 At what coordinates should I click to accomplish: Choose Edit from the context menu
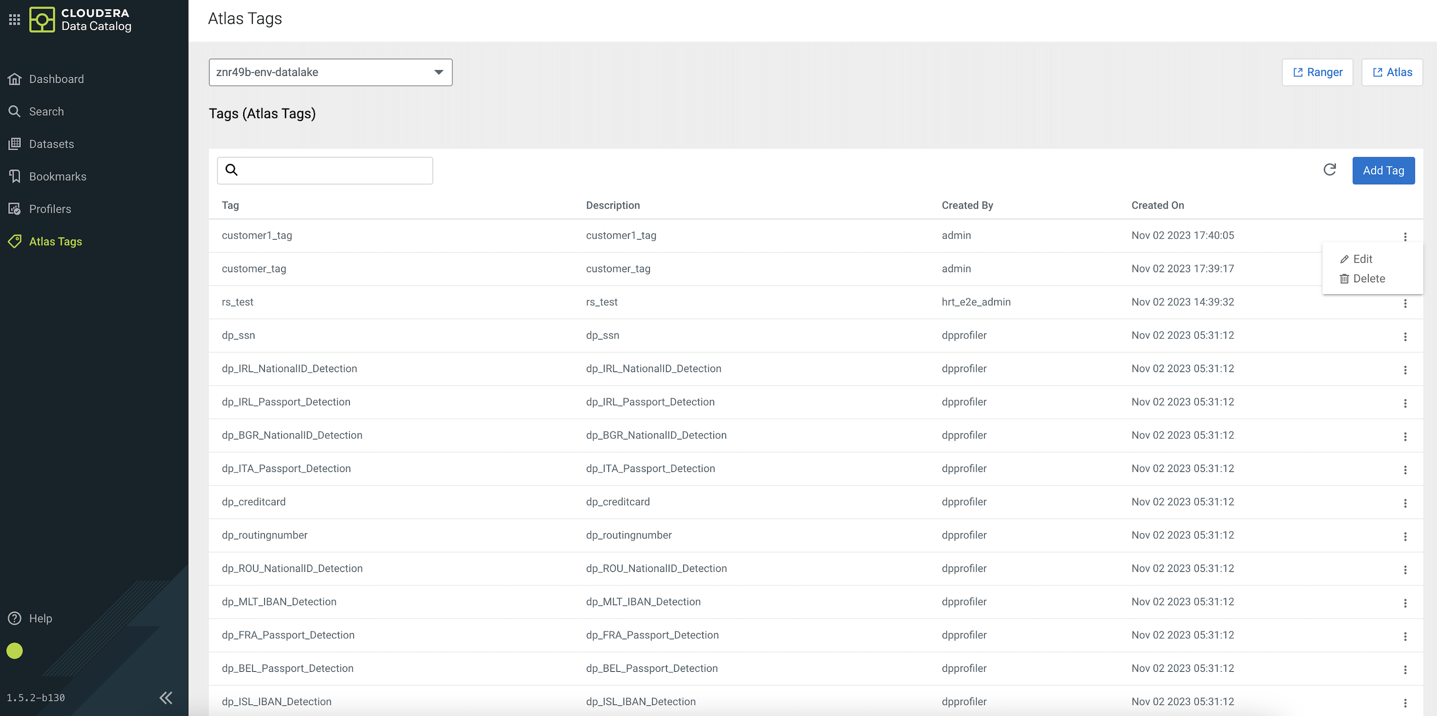pyautogui.click(x=1362, y=259)
